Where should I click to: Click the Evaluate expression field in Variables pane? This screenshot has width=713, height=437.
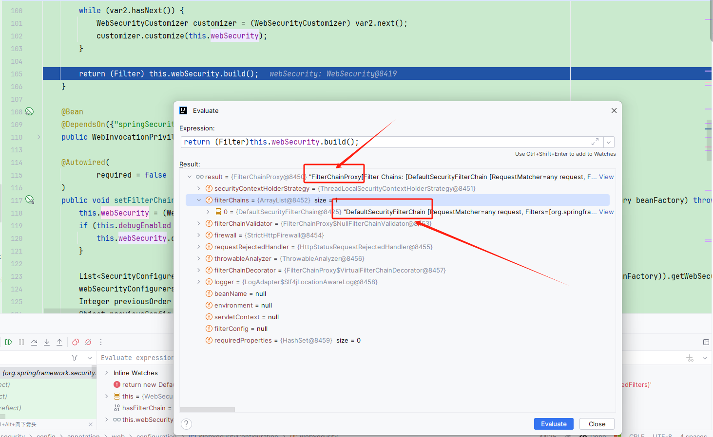(x=137, y=358)
